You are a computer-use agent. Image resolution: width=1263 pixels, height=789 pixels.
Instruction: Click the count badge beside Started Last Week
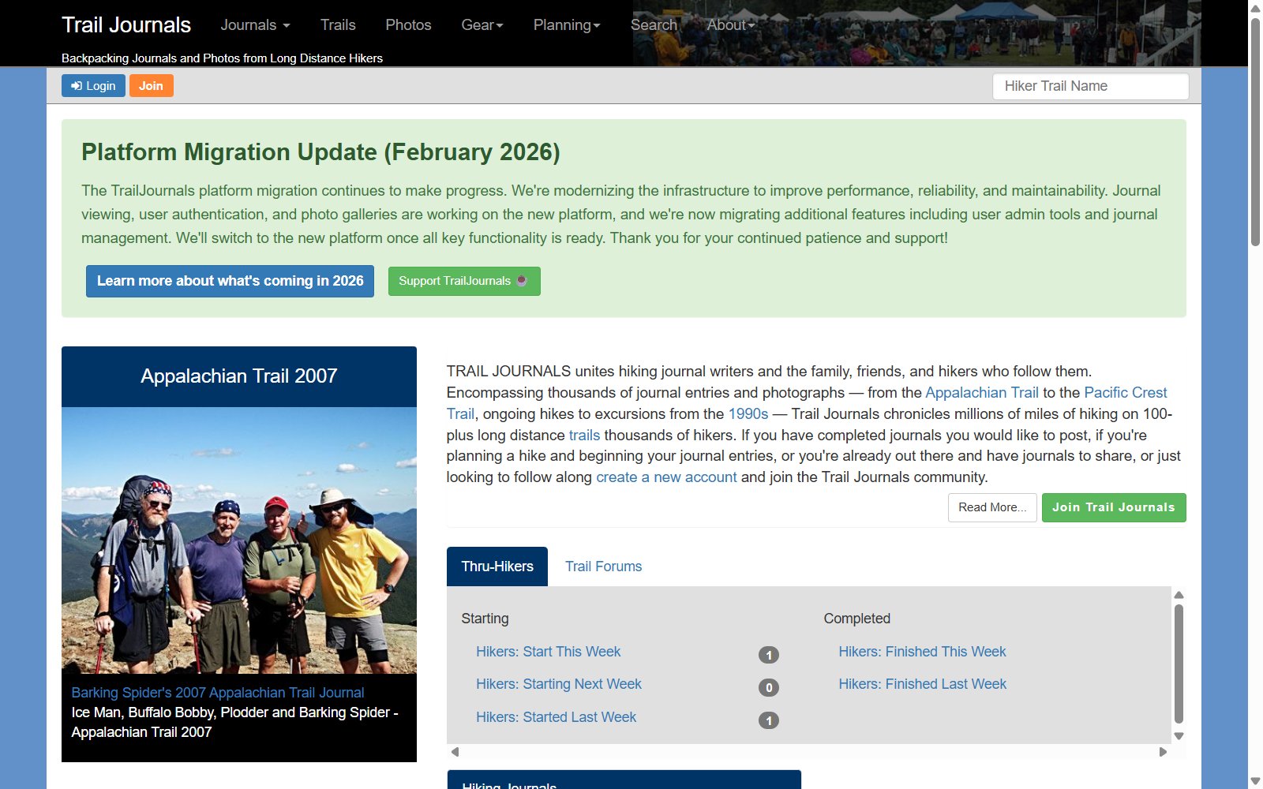pos(769,720)
